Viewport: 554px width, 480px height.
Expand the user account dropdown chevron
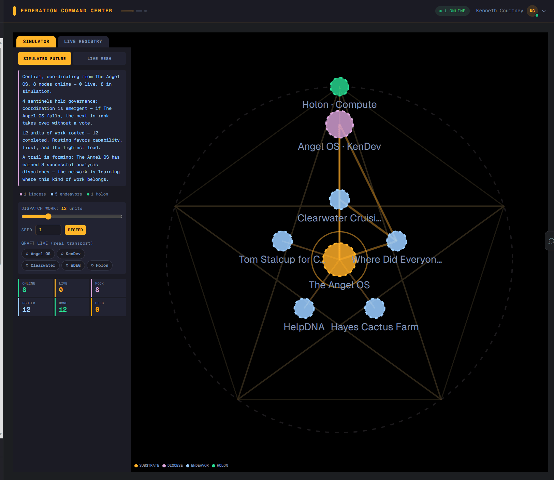(x=544, y=11)
